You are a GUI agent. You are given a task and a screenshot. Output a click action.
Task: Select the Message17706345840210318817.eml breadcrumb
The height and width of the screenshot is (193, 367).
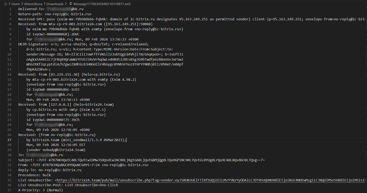coord(98,4)
